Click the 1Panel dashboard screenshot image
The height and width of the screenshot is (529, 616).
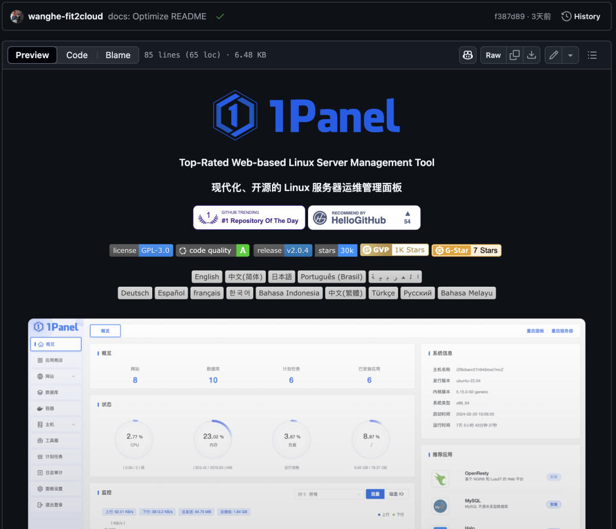point(307,424)
